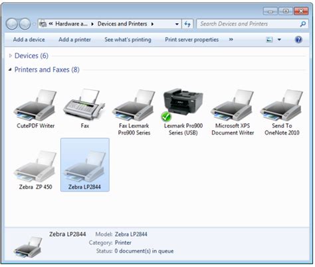Maximize the Devices and Printers window
Viewport: 315px width, 267px height.
coord(286,11)
